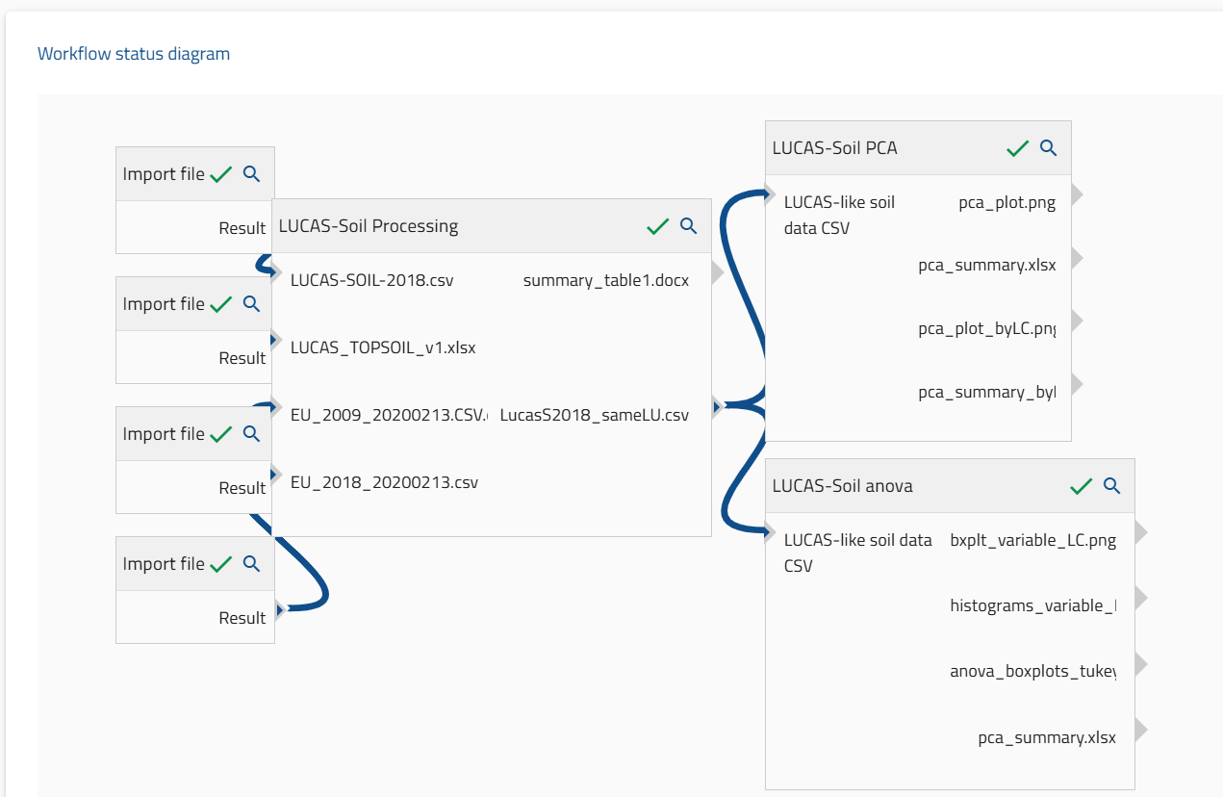Screen dimensions: 1223x797
Task: Select the LUCAS-Soil Processing node title
Action: [369, 226]
